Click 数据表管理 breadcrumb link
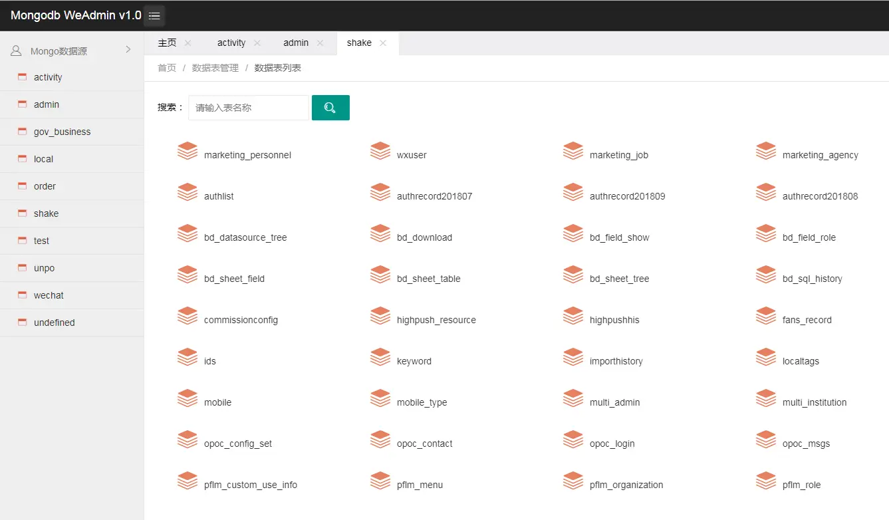889x520 pixels. [x=215, y=68]
